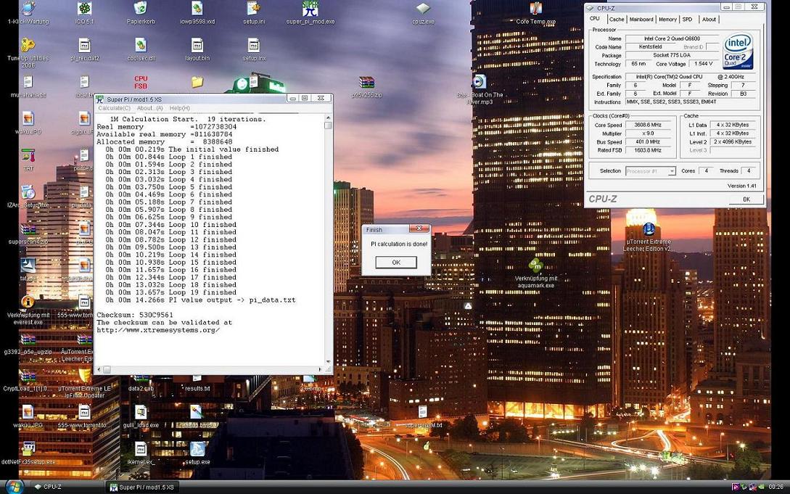
Task: Confirm the Finish dialog with OK
Action: click(x=396, y=263)
